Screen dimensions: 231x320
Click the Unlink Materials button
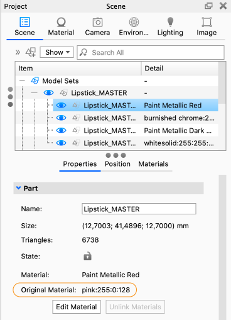pos(135,307)
